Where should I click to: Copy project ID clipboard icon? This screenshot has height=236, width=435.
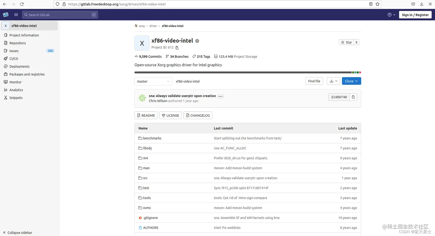177,48
